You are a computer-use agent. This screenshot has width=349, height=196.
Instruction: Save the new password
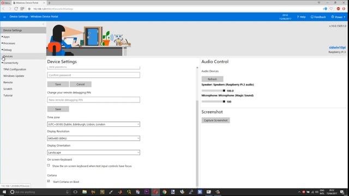point(58,84)
